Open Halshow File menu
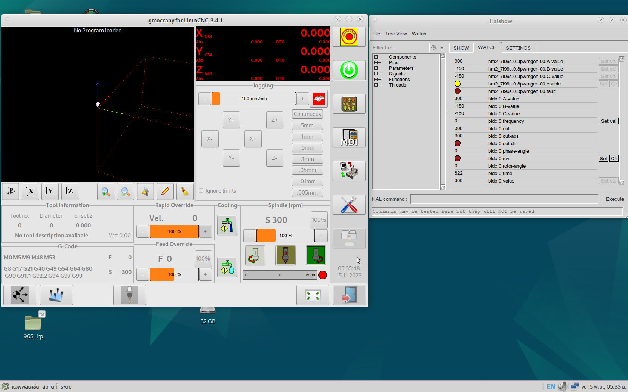The image size is (628, 392). pos(376,34)
